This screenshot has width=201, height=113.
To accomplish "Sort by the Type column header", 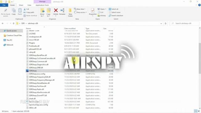I will (87, 29).
